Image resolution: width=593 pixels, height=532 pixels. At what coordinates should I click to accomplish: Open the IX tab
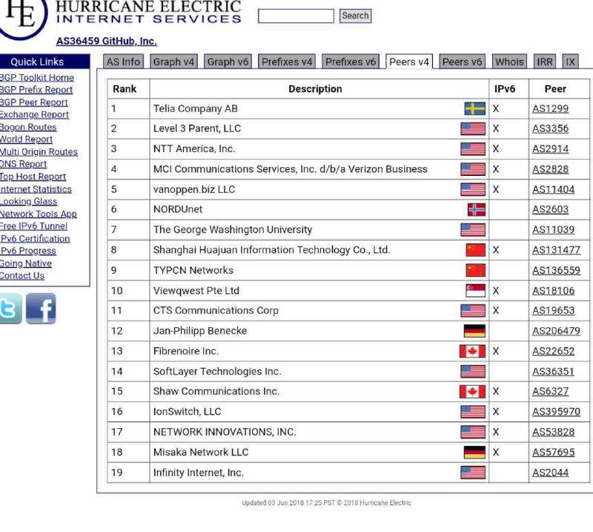[x=570, y=62]
